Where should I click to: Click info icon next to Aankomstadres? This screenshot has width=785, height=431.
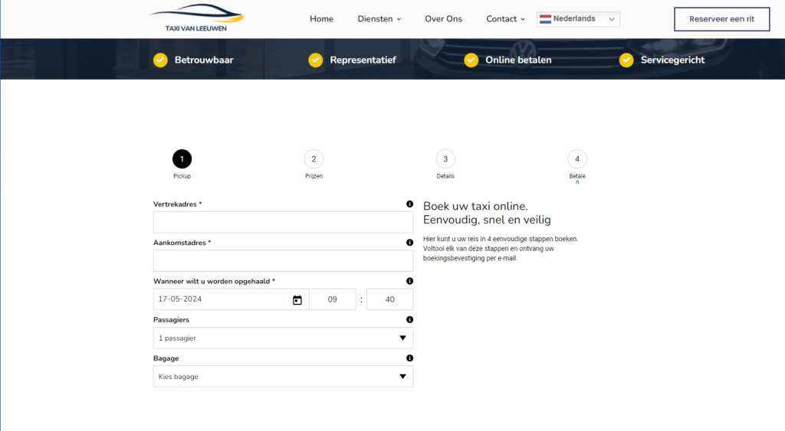tap(409, 243)
